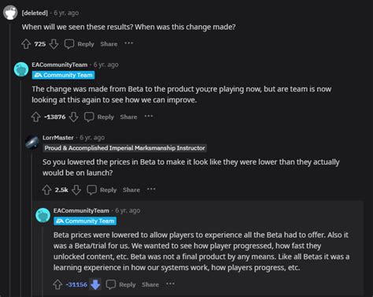Upvote the EA comment scored -31156

pos(57,284)
